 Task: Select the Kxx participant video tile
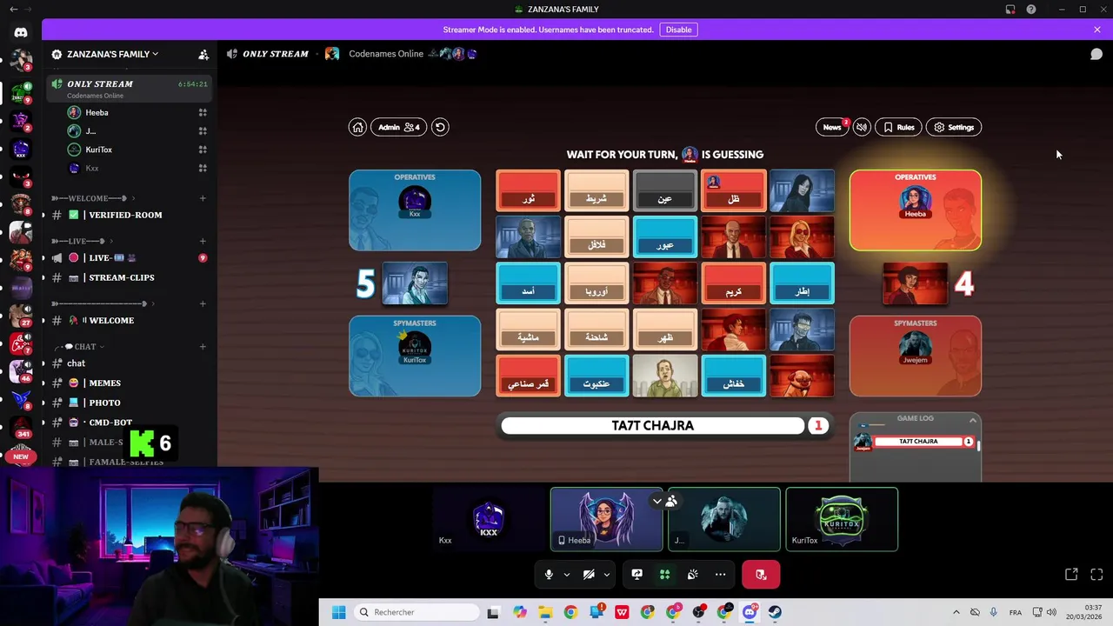pyautogui.click(x=489, y=519)
